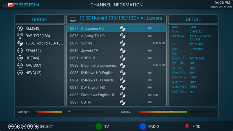Image resolution: width=233 pixels, height=131 pixels.
Task: Select DVB-T/T2(183) group
Action: pyautogui.click(x=40, y=36)
